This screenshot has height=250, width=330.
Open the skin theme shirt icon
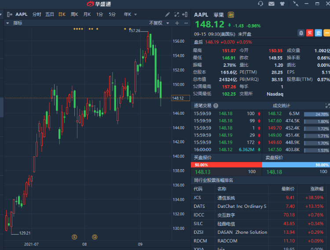point(282,4)
